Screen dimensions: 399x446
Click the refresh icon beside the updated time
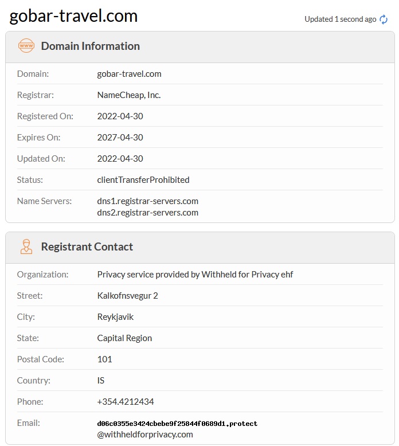click(384, 19)
